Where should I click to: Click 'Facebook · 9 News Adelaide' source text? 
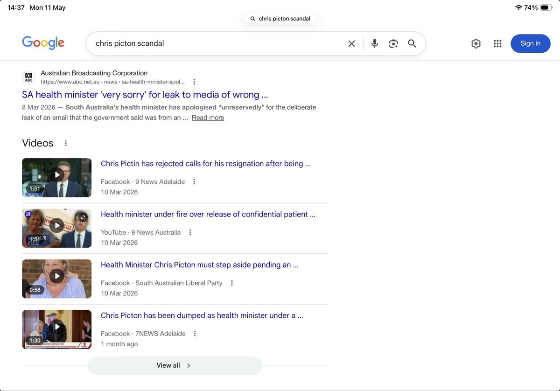click(143, 182)
